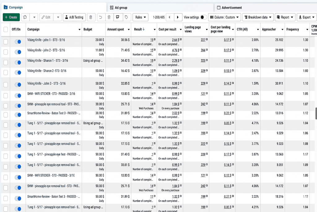Click the duplicate campaign icon
Image resolution: width=317 pixels, height=212 pixels.
25,17
